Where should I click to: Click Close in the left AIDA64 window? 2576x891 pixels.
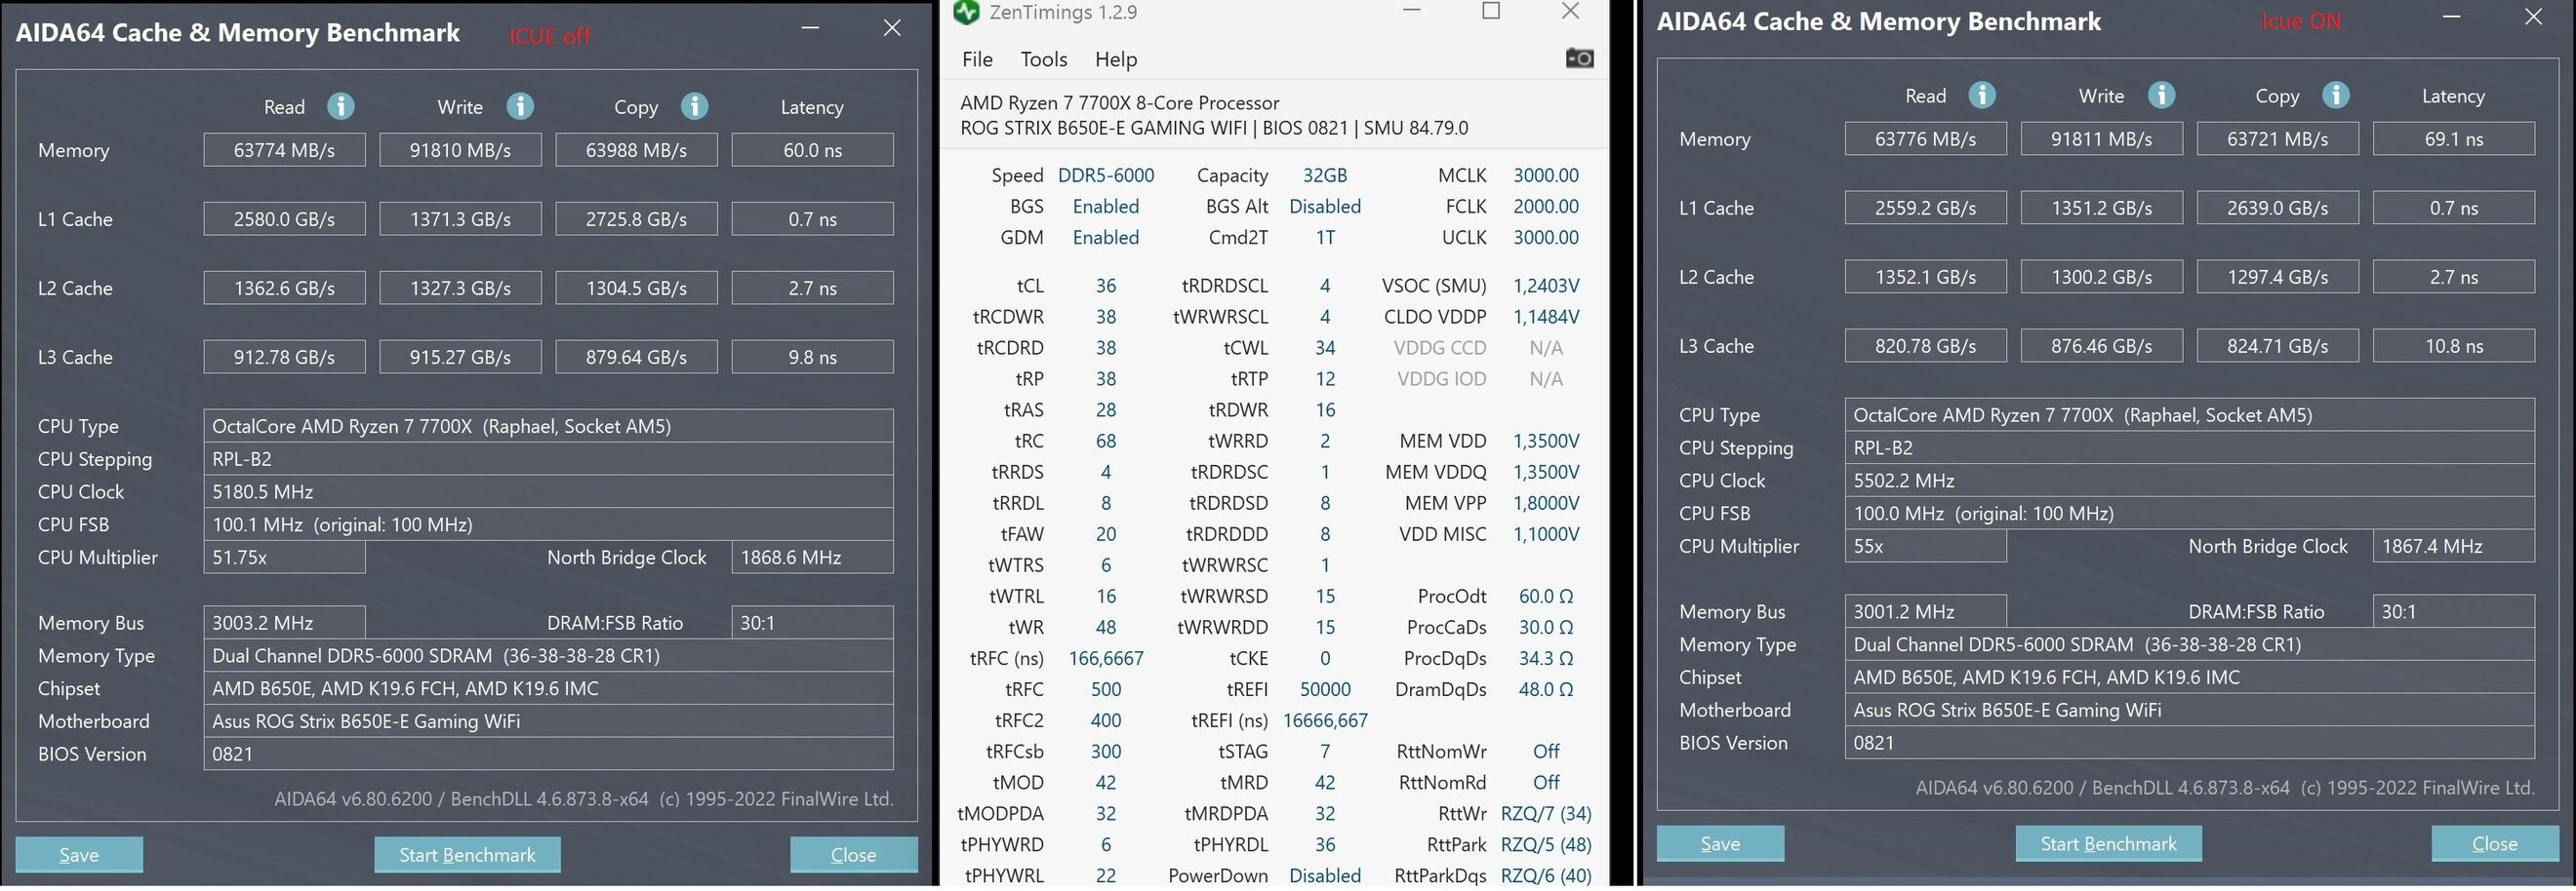854,855
